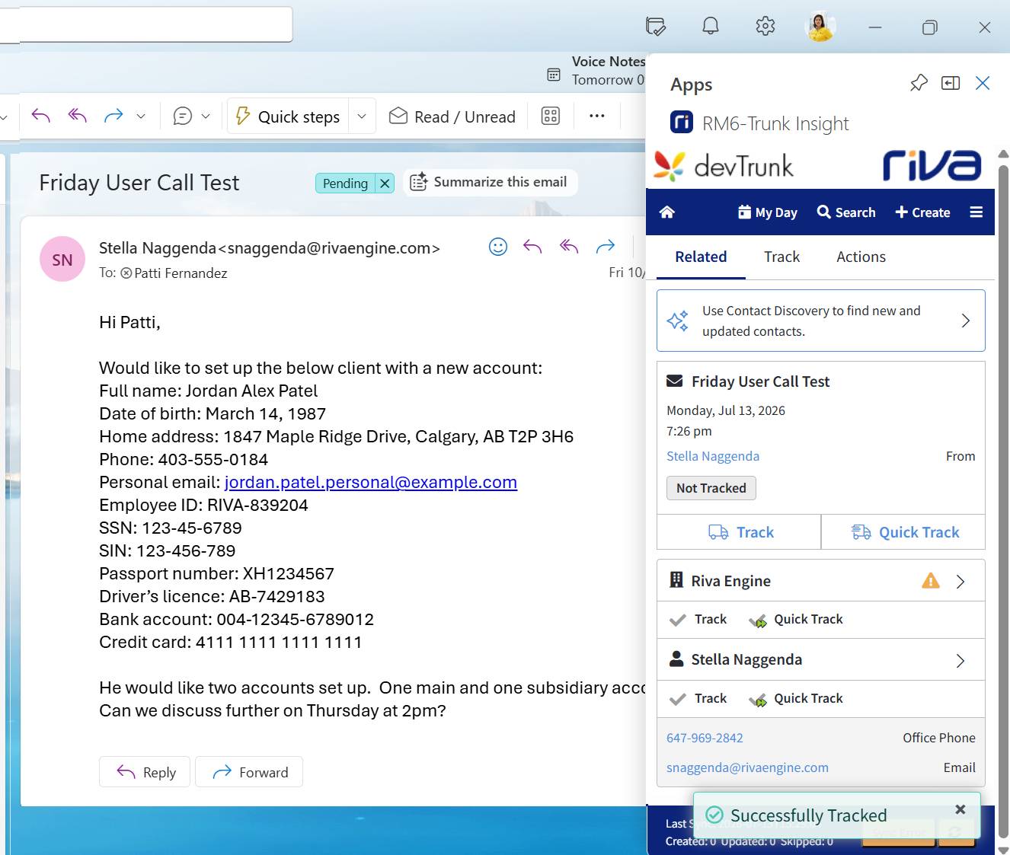
Task: Open the My Day checklist icon in the title bar
Action: coord(656,27)
